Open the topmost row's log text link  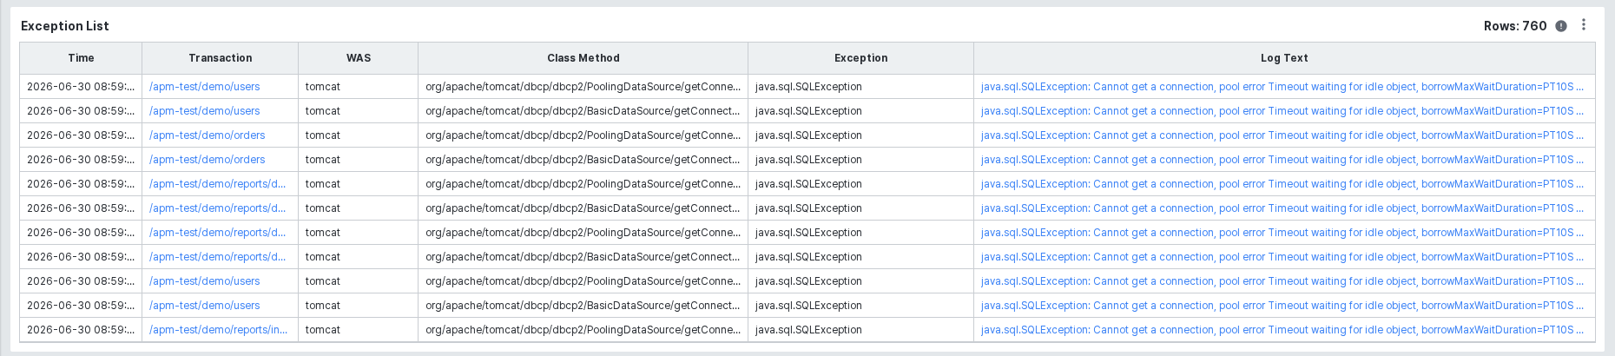1282,87
